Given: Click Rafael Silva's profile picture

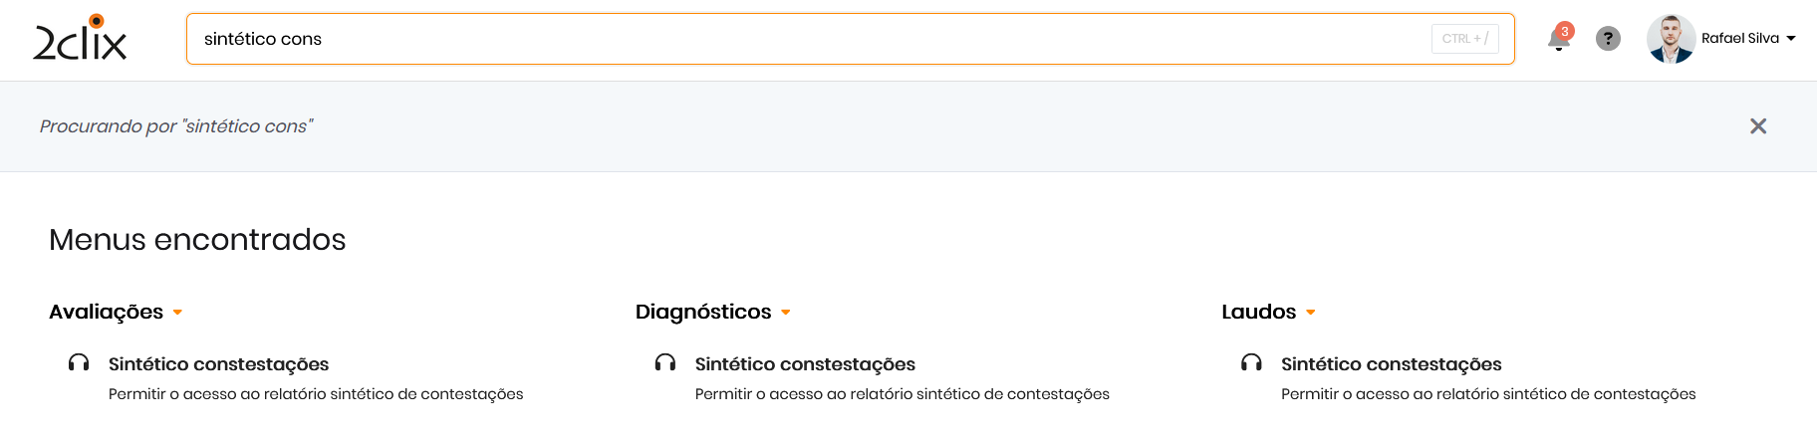Looking at the screenshot, I should [x=1671, y=39].
